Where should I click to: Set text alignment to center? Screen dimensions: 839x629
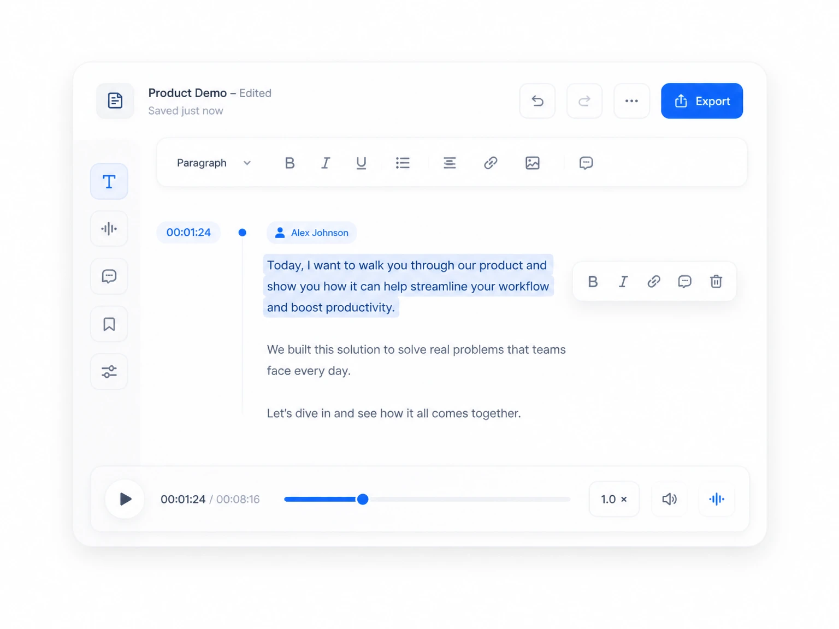tap(450, 163)
